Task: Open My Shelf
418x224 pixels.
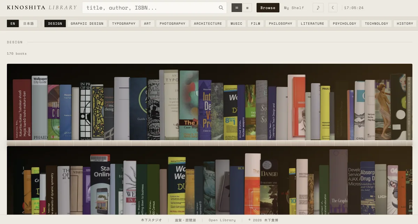Action: click(x=294, y=8)
